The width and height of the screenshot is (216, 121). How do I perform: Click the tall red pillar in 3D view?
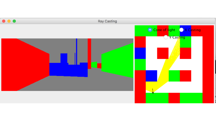point(89,54)
